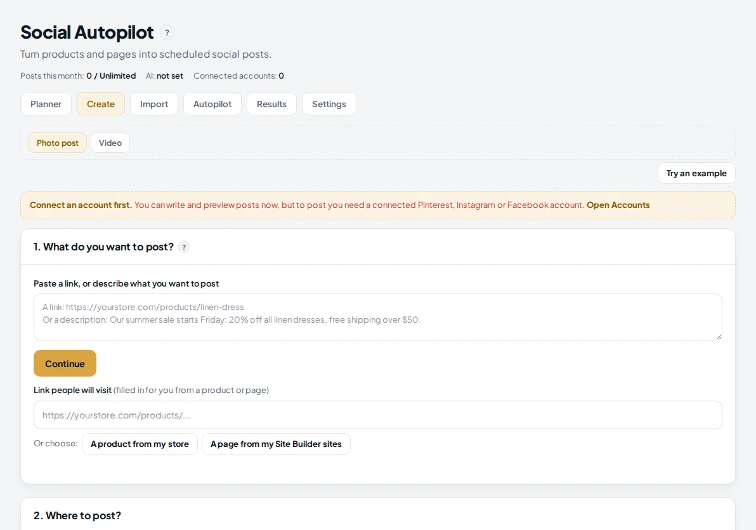
Task: Focus the Link people will visit field
Action: point(377,415)
